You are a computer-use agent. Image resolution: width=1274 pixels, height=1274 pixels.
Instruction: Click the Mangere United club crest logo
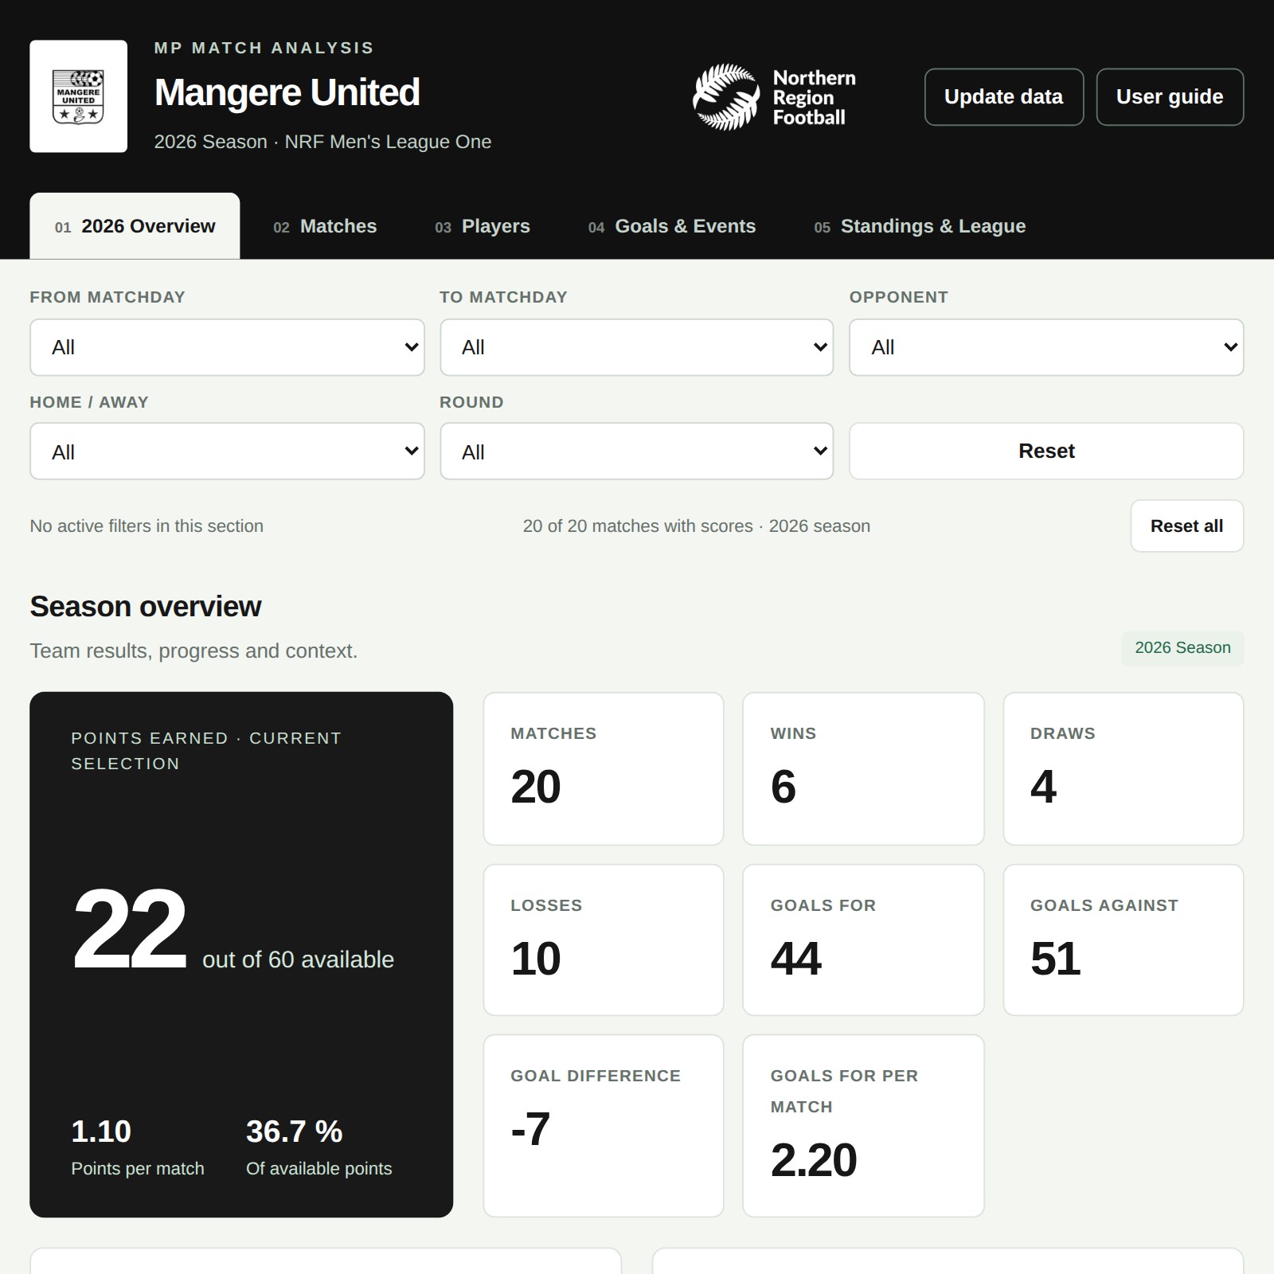tap(78, 96)
